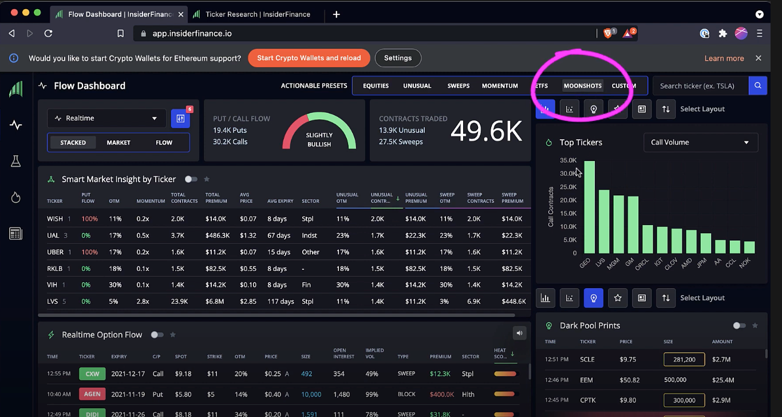Select lightbulb layout icon above Top Tickers

(x=594, y=109)
